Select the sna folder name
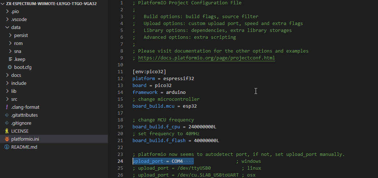 (17, 51)
